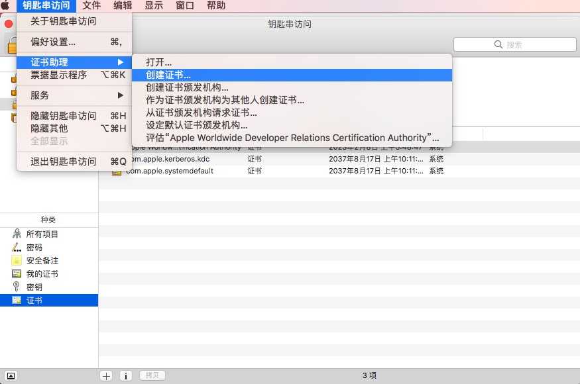Open the 文件 menu

[x=91, y=5]
